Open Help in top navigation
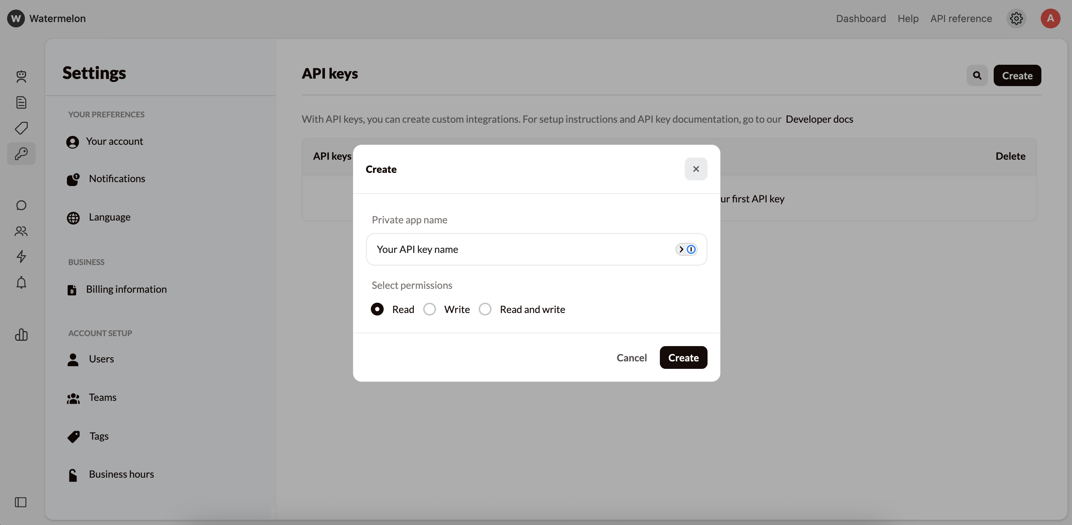The height and width of the screenshot is (525, 1072). [908, 18]
